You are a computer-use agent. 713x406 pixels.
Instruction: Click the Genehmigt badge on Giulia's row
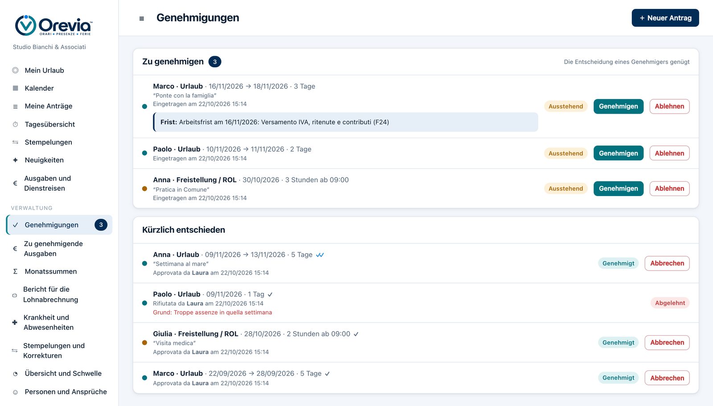pyautogui.click(x=619, y=343)
